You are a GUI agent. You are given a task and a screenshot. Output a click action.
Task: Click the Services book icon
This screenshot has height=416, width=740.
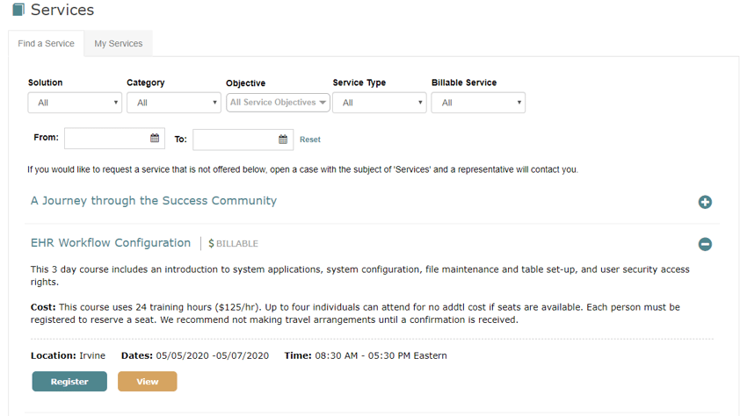point(18,10)
